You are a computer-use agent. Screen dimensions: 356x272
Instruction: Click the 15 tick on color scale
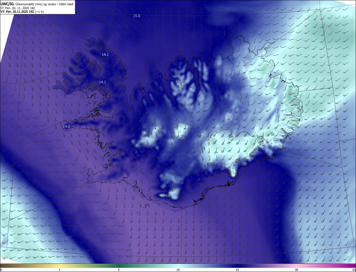237,270
